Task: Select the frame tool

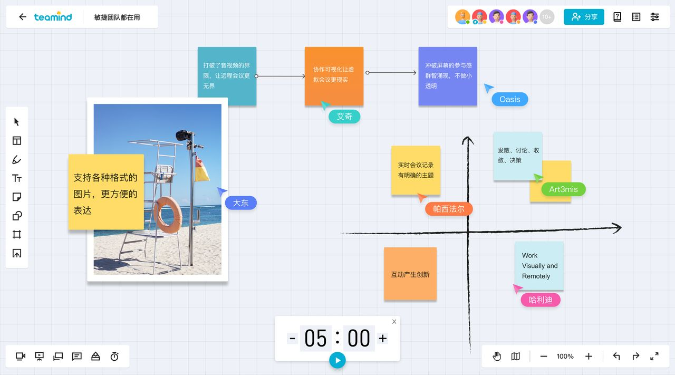Action: (17, 234)
